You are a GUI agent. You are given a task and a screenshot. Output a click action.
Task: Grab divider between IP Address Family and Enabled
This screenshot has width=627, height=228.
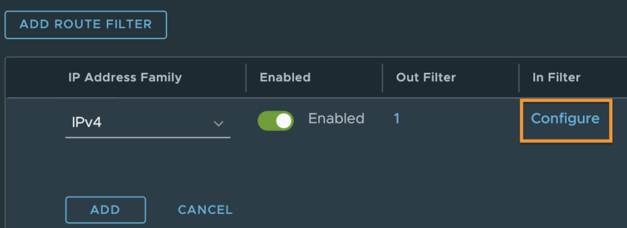pos(246,78)
